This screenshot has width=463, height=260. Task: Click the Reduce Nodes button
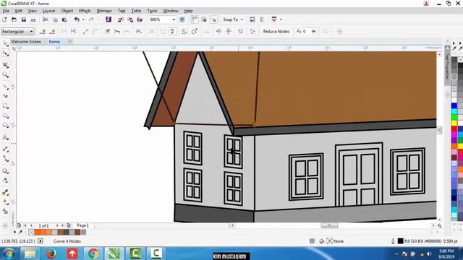[x=276, y=31]
